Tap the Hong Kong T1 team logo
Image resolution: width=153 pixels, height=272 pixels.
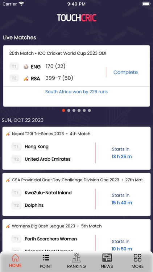point(16,147)
